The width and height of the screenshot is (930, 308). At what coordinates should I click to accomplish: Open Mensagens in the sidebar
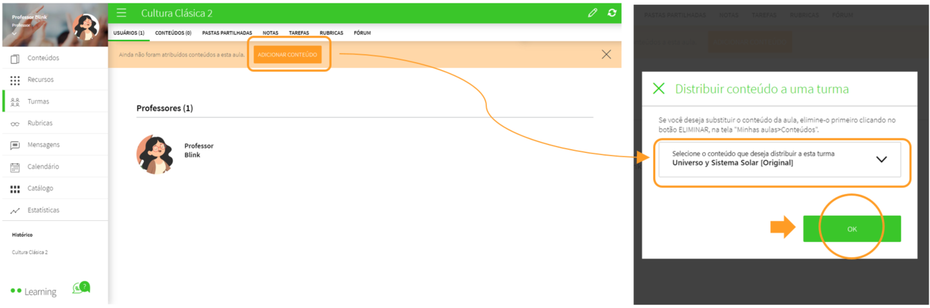click(x=43, y=145)
